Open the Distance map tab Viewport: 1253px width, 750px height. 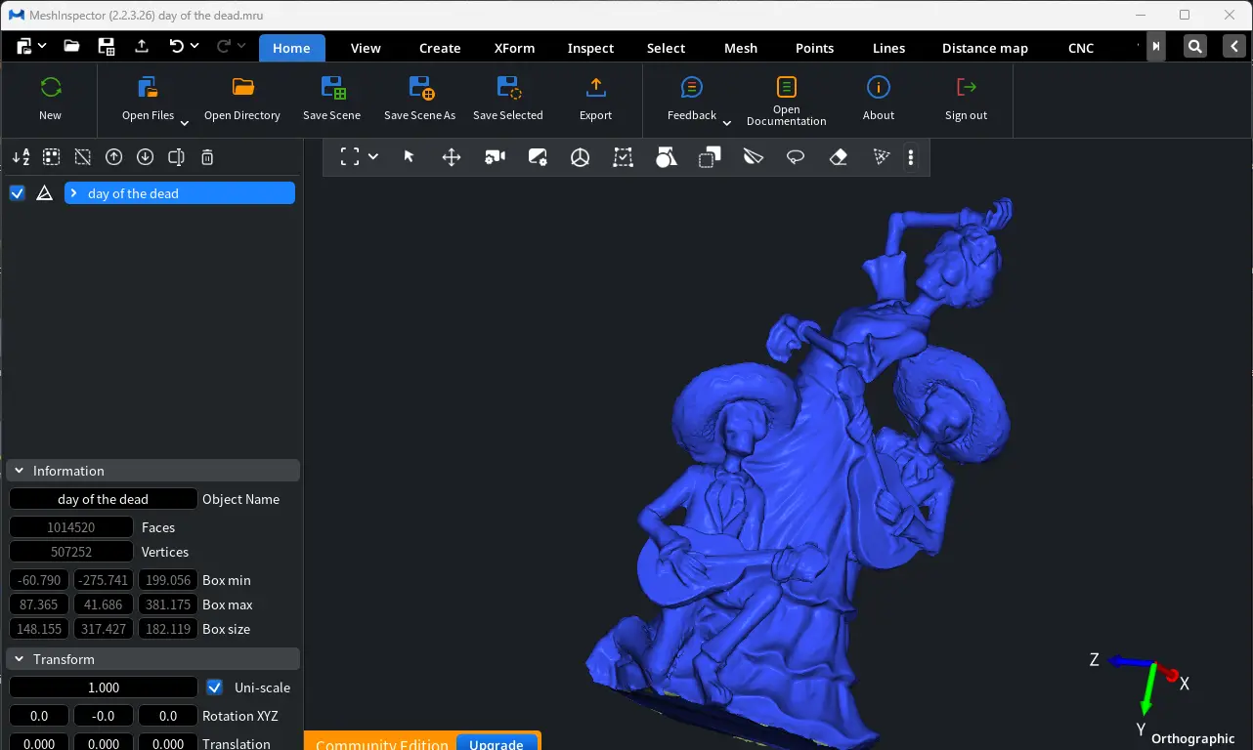pos(984,48)
